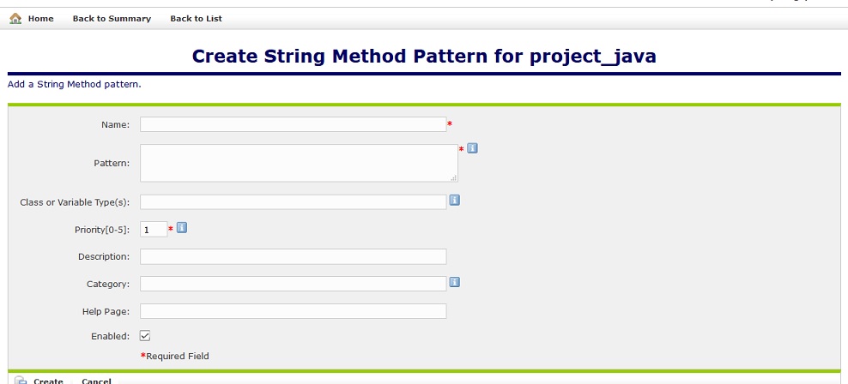848x384 pixels.
Task: Focus the Description input field
Action: 293,256
